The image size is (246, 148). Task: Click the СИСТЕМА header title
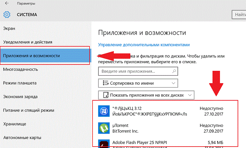(27, 15)
